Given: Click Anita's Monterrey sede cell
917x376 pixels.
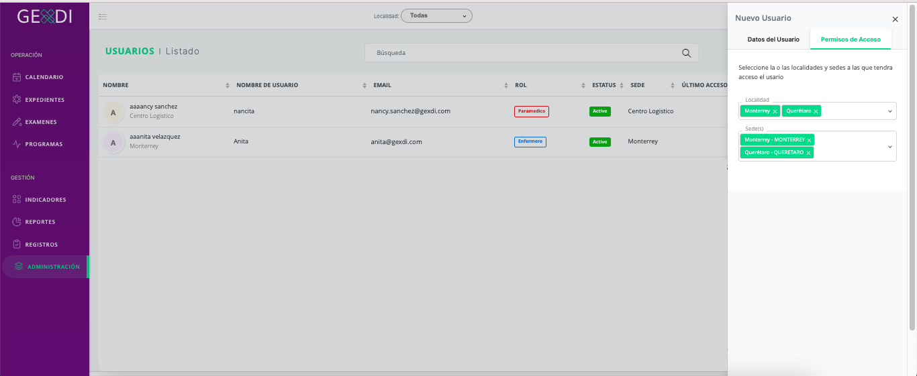Looking at the screenshot, I should point(643,141).
